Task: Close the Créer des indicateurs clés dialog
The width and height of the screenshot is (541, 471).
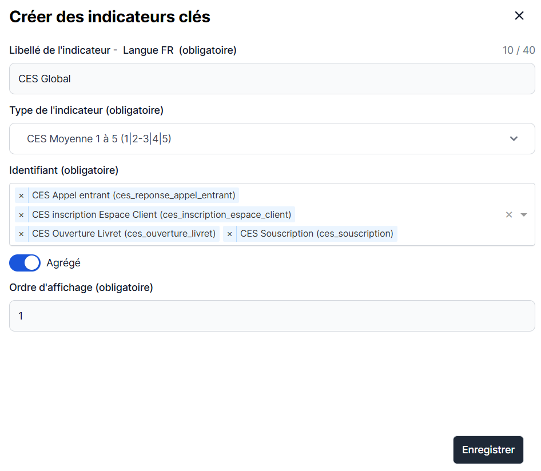Action: click(519, 16)
